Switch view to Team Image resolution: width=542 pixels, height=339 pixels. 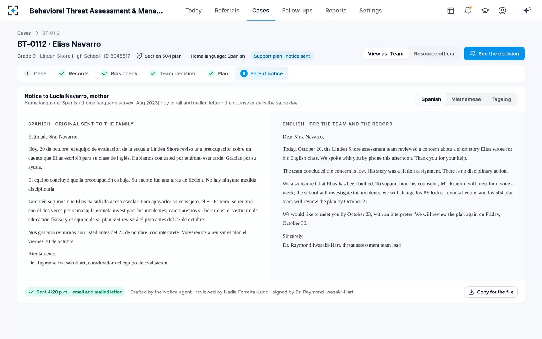click(x=386, y=54)
